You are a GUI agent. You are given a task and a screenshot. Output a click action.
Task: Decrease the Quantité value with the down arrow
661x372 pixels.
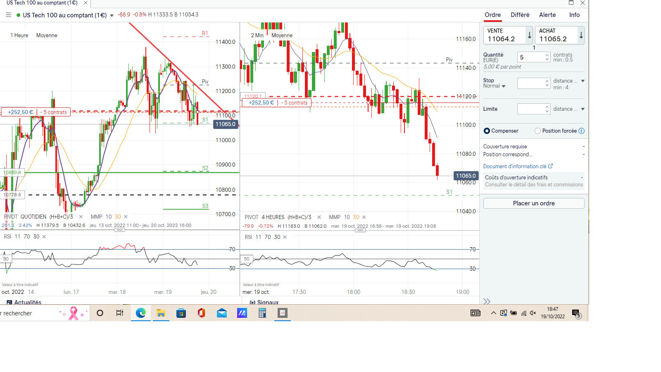547,60
